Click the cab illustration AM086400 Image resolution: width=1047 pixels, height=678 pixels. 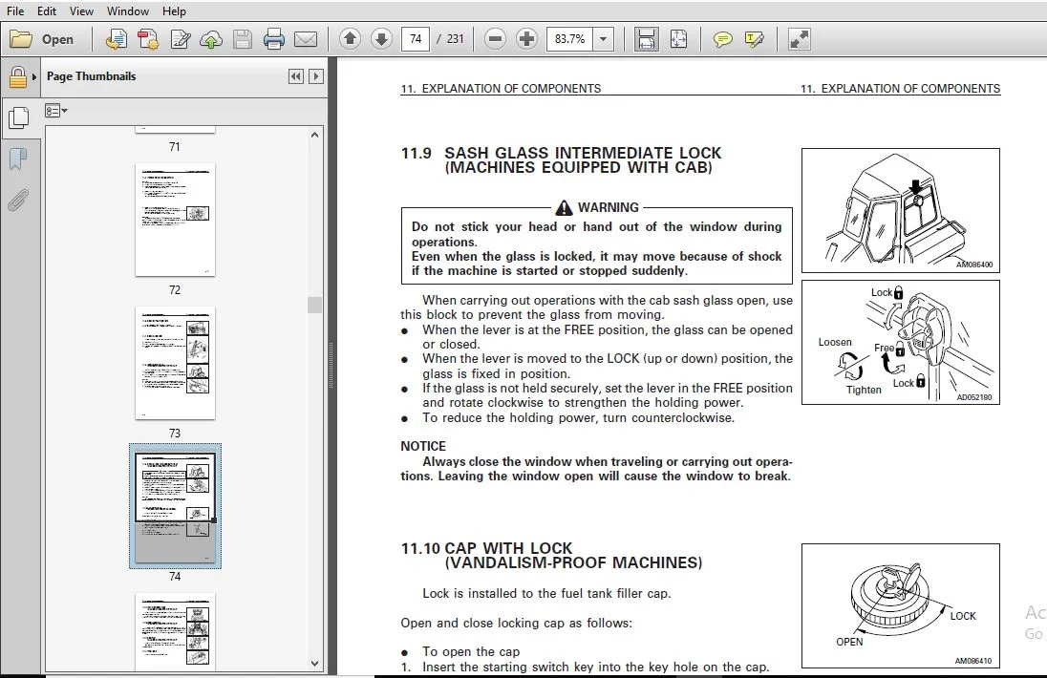click(900, 210)
